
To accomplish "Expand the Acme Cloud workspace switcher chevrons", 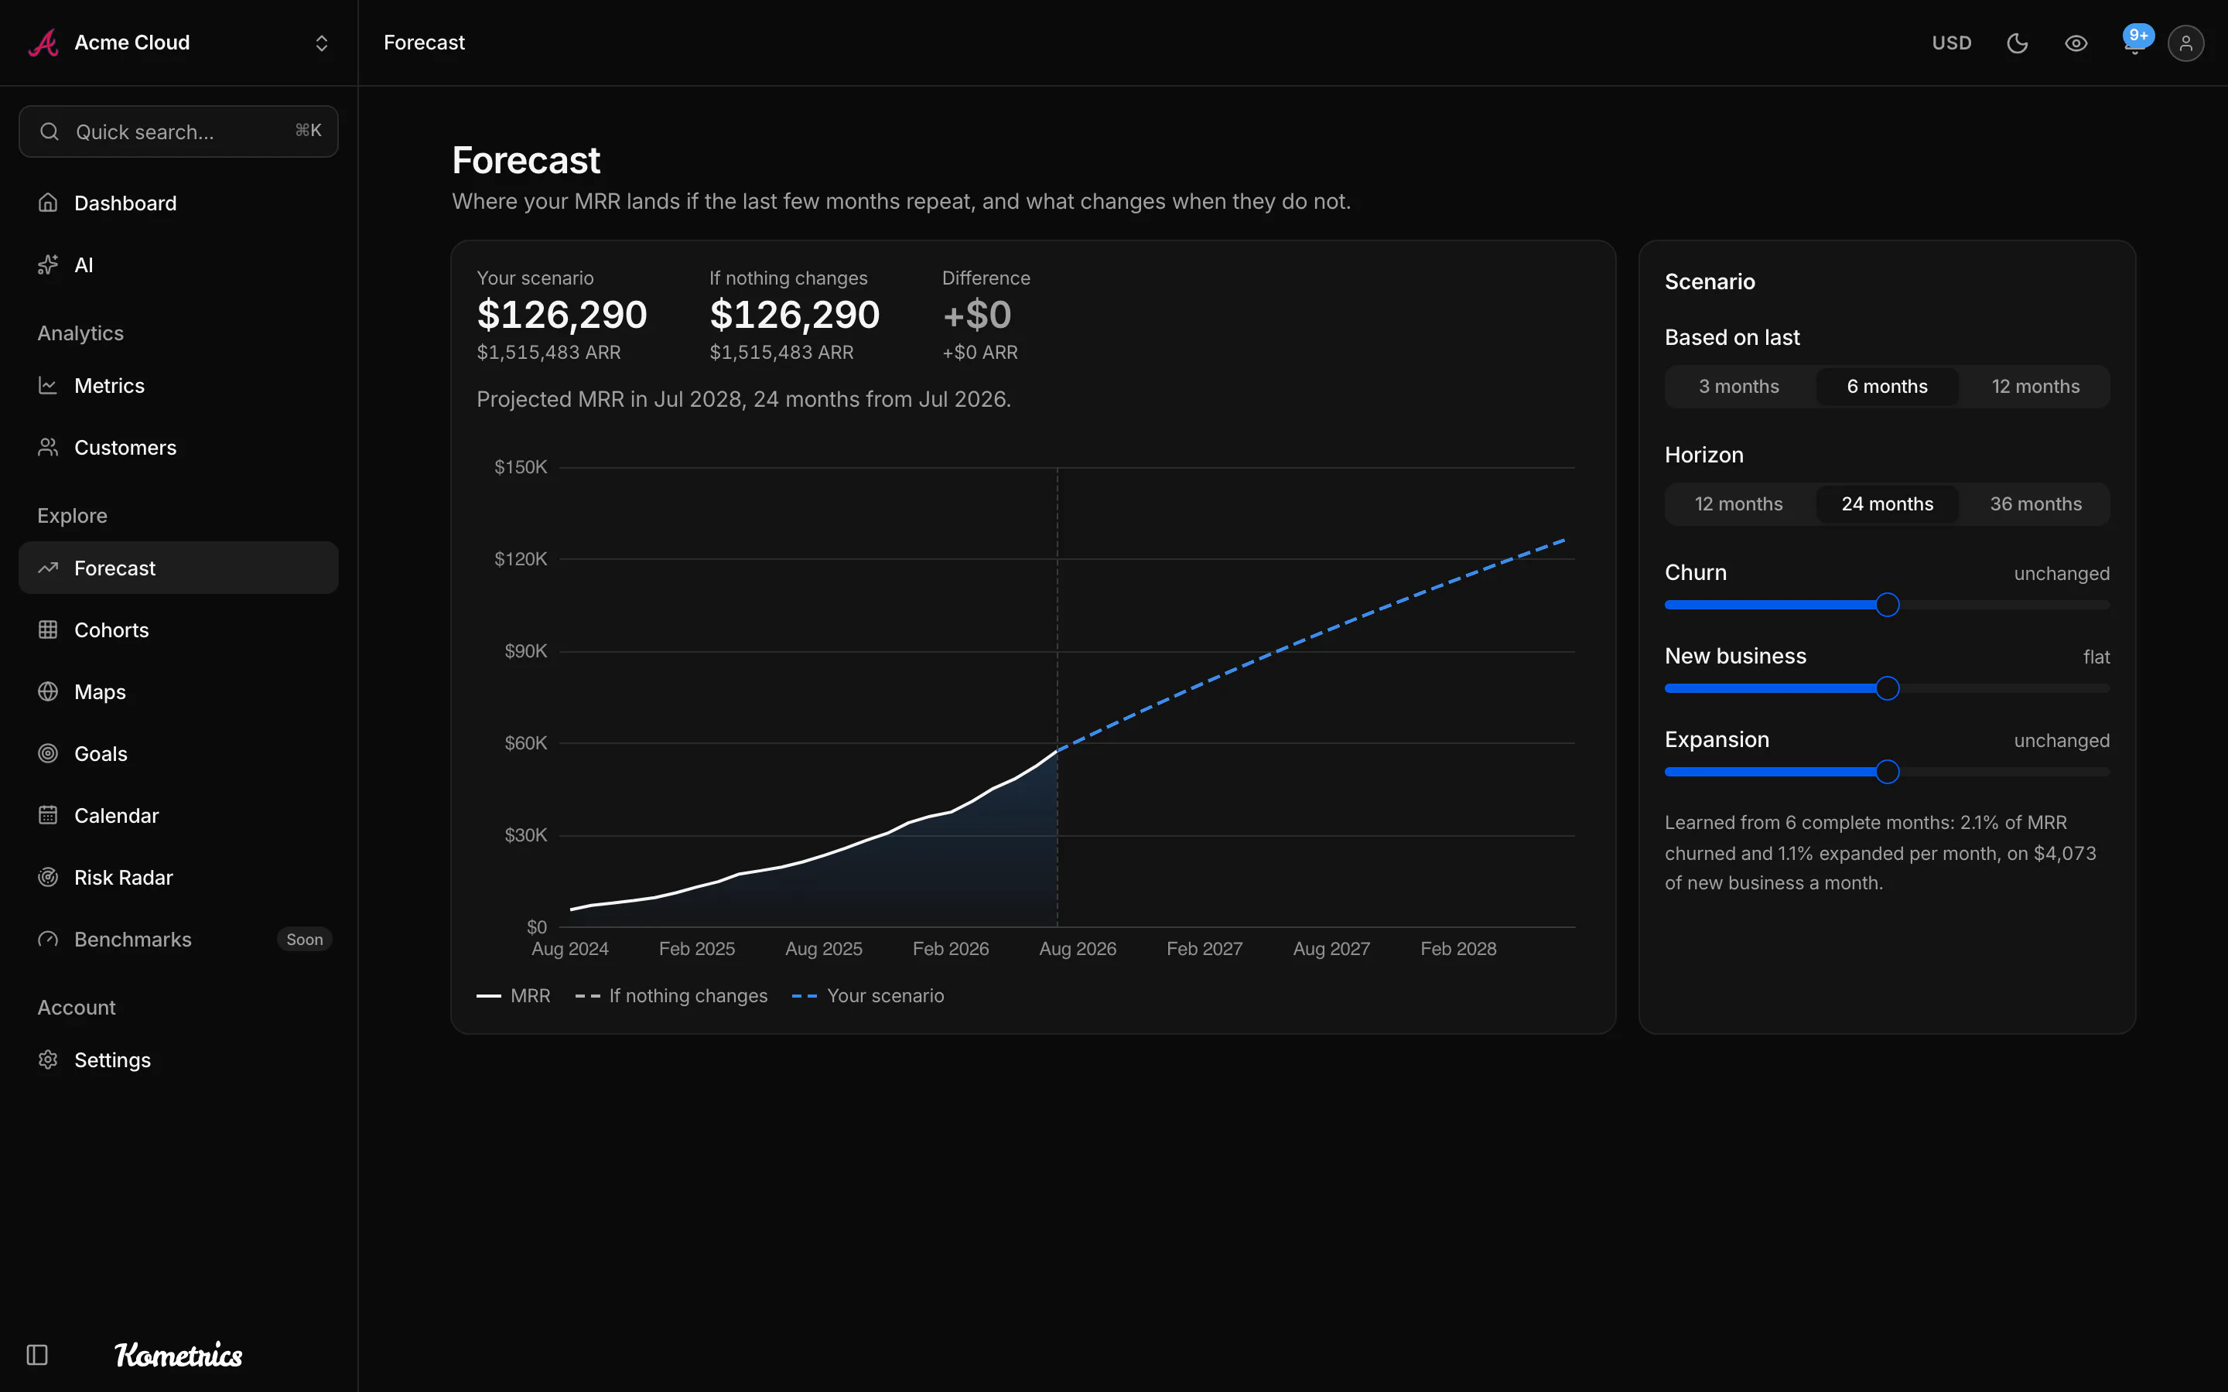I will 321,43.
